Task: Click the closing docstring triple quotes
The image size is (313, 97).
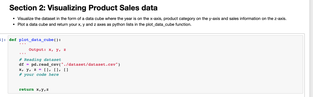Action: 21,54
